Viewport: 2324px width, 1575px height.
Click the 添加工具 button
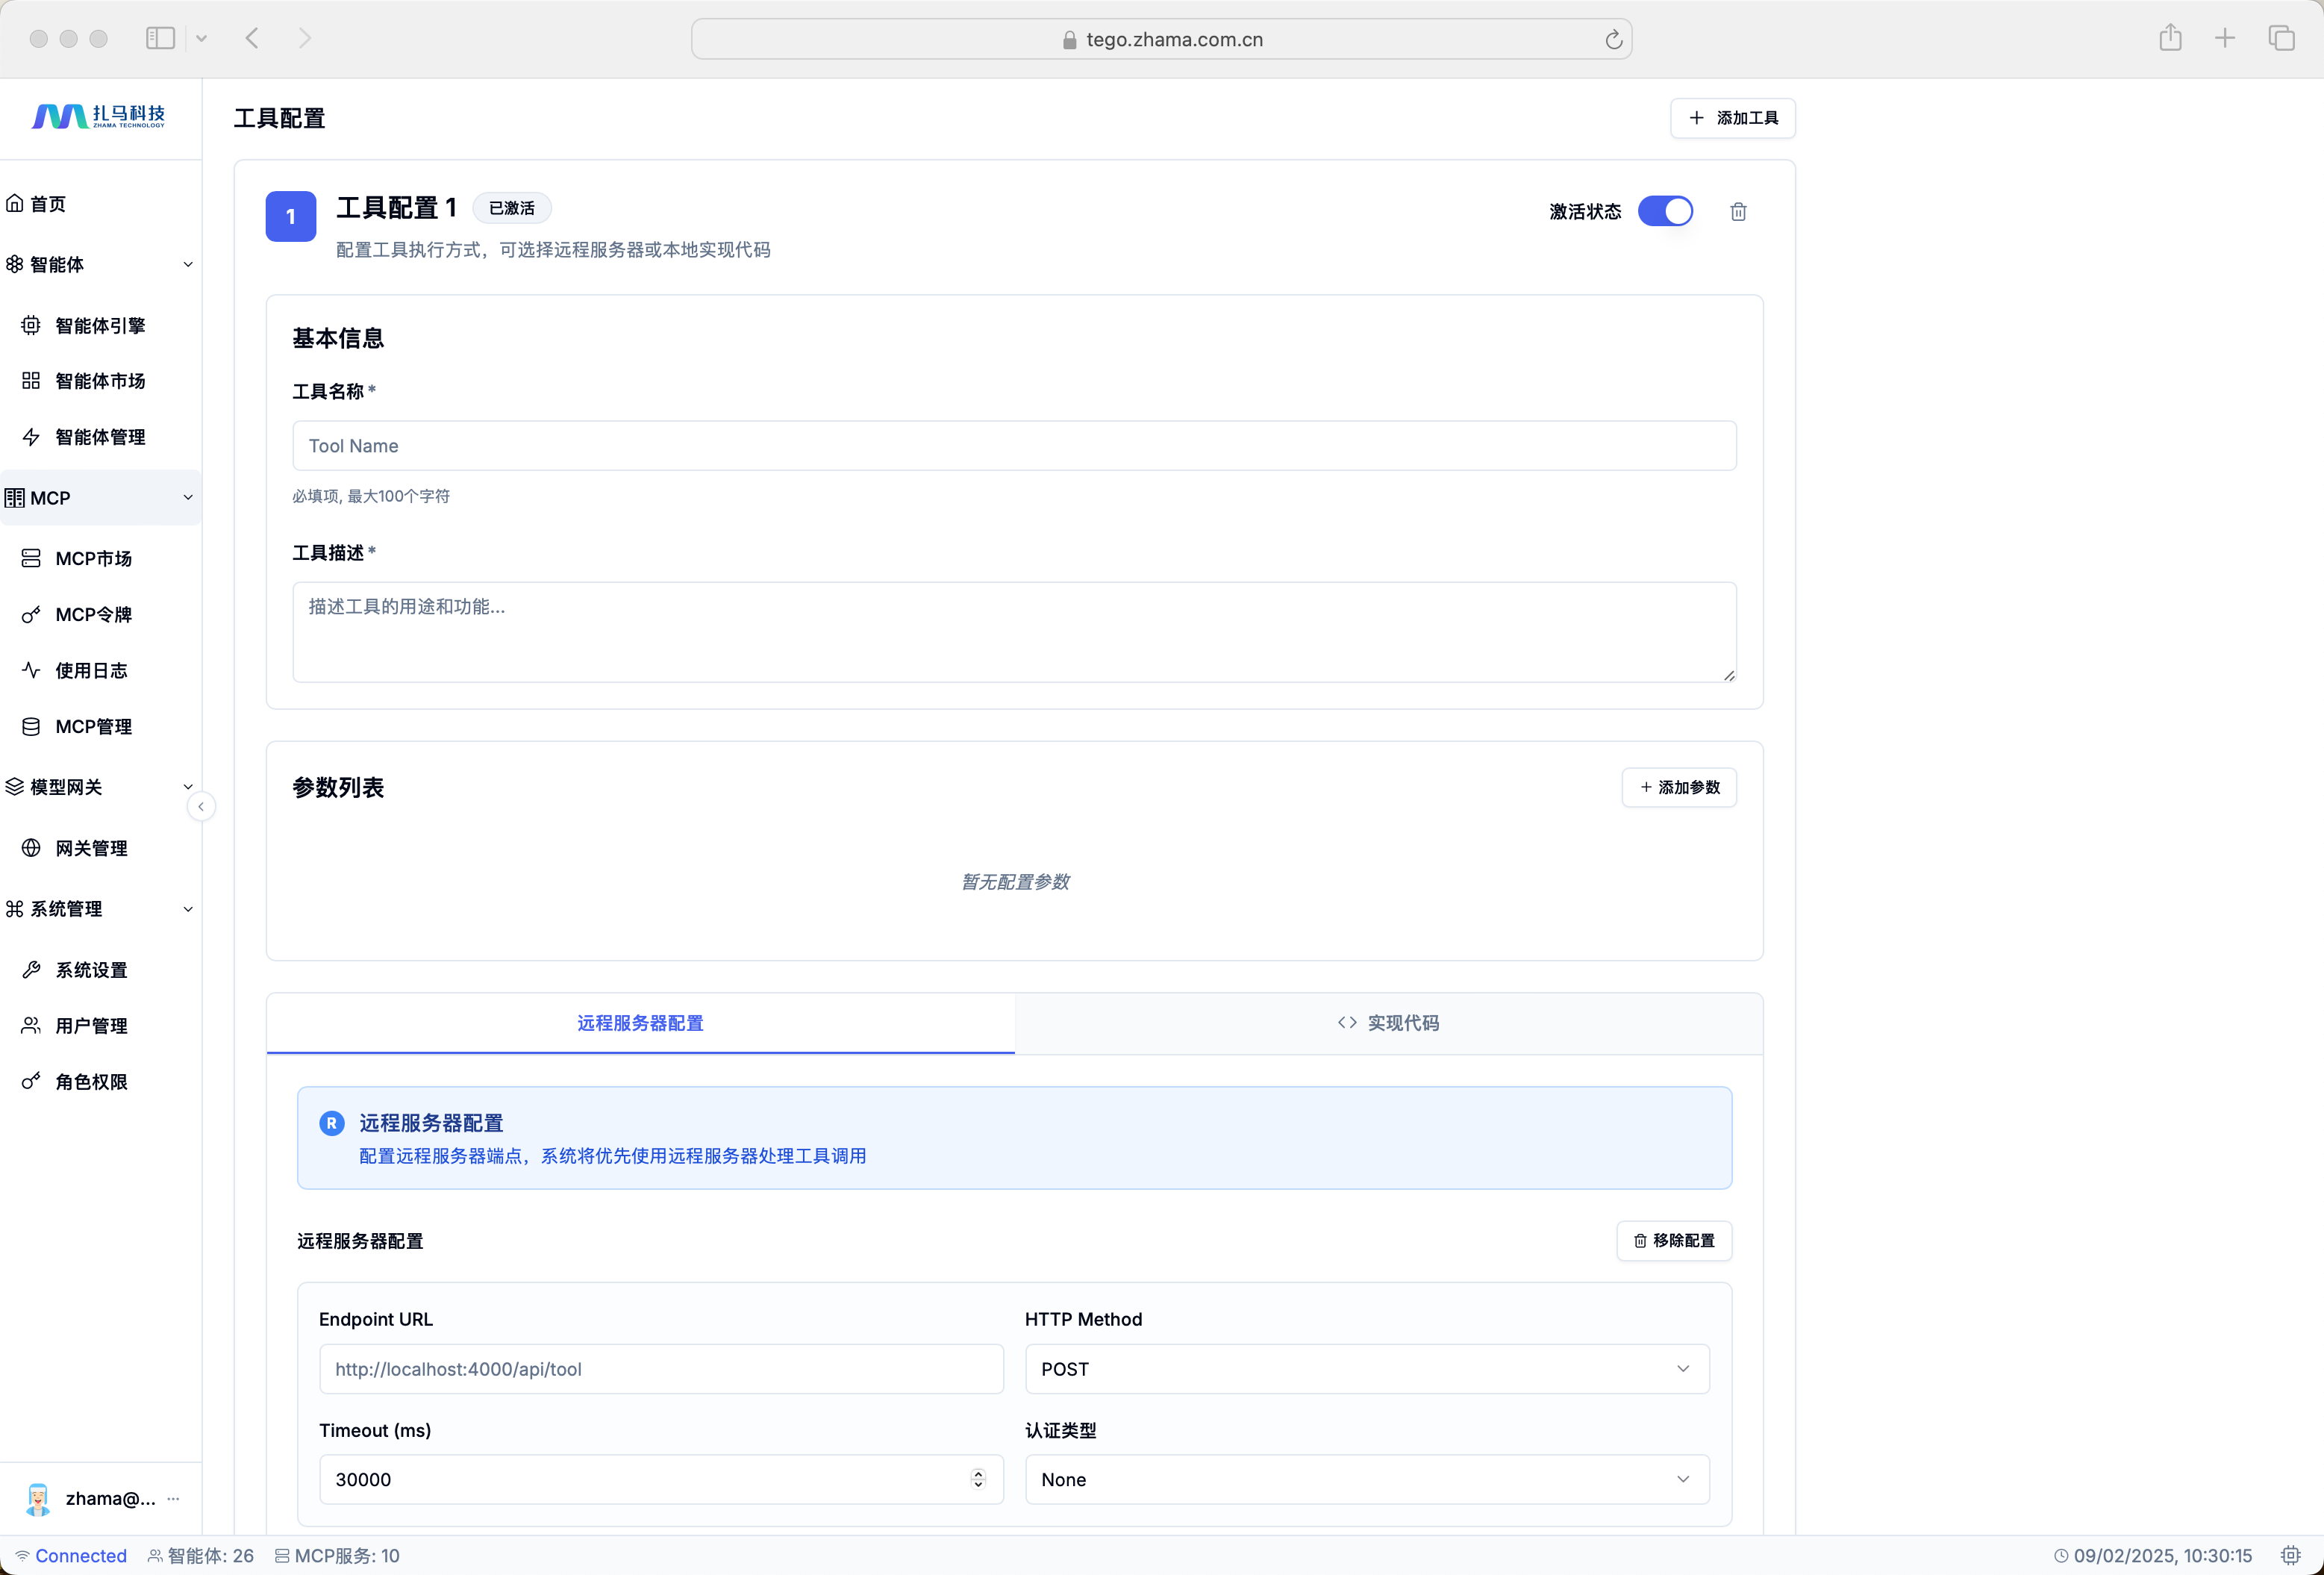coord(1732,118)
